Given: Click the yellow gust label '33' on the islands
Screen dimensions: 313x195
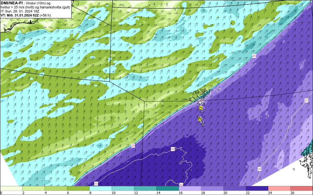Looking at the screenshot, I should (x=200, y=119).
